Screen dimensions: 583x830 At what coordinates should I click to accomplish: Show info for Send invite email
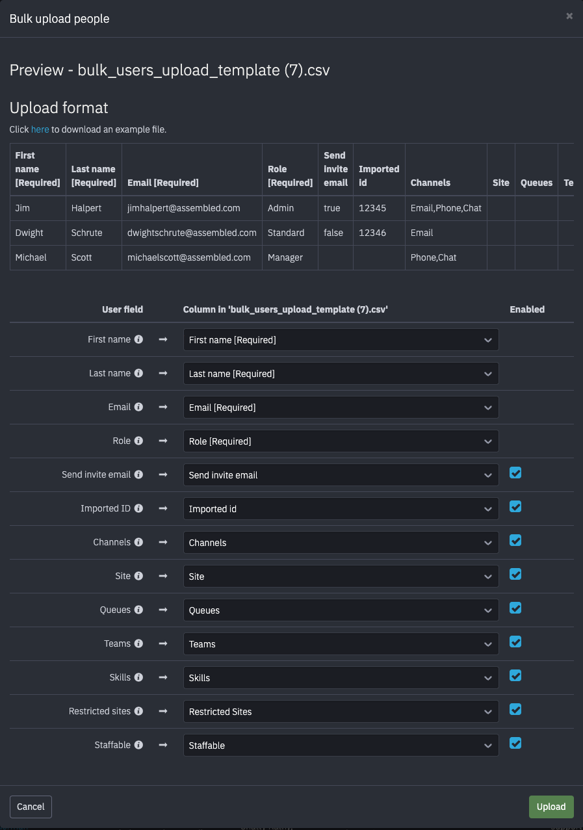(138, 474)
